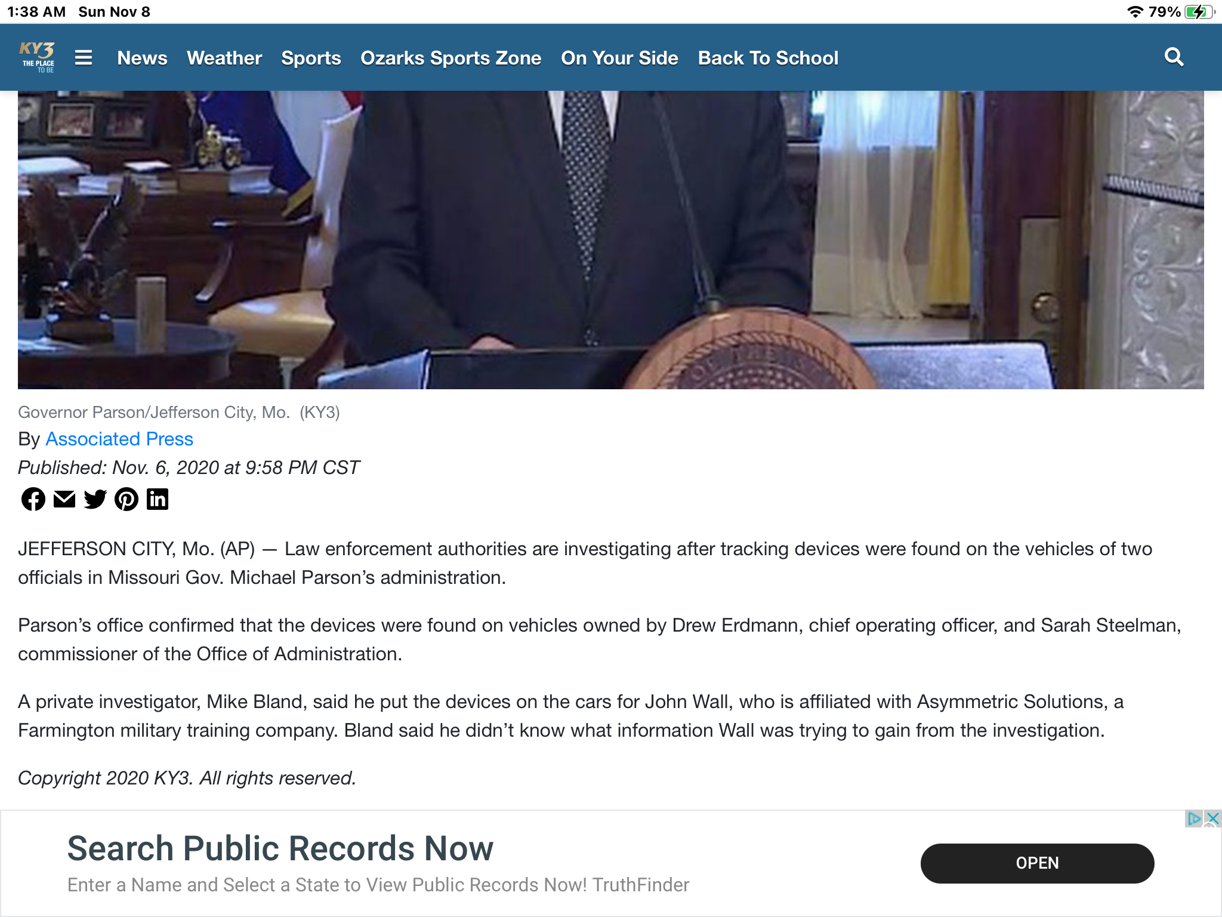This screenshot has height=917, width=1222.
Task: Open Search Public Records Now ad headline
Action: [280, 848]
